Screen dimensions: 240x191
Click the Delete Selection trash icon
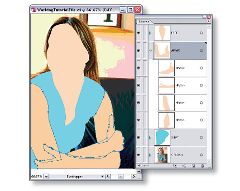tap(202, 166)
